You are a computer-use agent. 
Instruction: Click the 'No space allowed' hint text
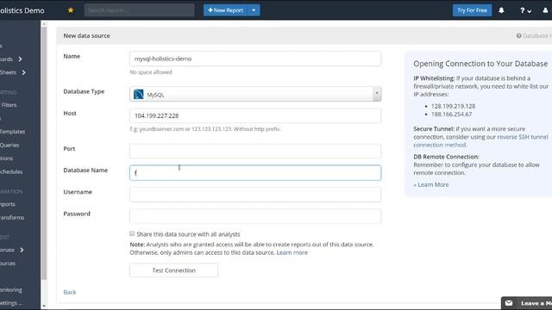(x=151, y=72)
